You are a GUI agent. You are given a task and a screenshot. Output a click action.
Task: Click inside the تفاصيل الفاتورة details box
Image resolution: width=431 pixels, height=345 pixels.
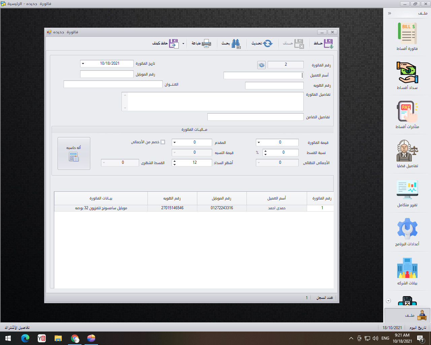213,101
